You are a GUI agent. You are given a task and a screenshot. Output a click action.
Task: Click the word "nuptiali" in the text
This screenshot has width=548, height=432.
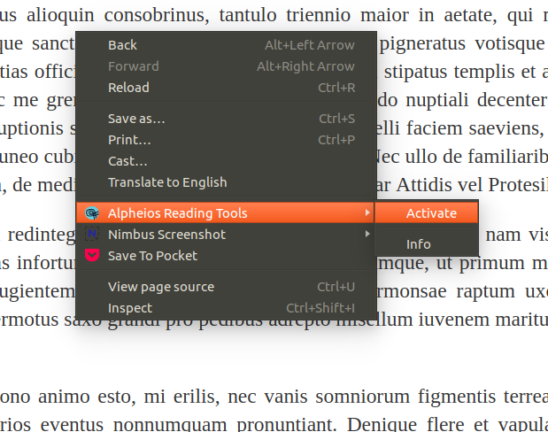click(436, 101)
